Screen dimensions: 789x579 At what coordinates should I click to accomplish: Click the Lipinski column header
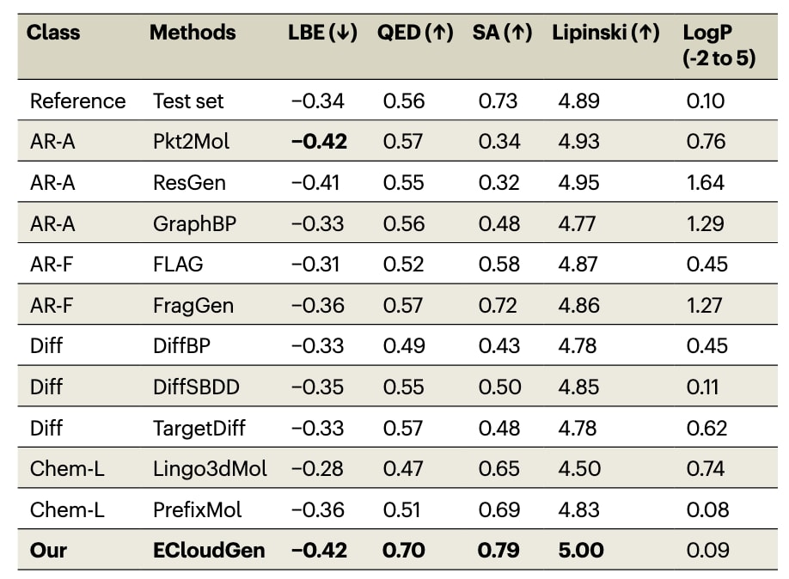(x=606, y=33)
